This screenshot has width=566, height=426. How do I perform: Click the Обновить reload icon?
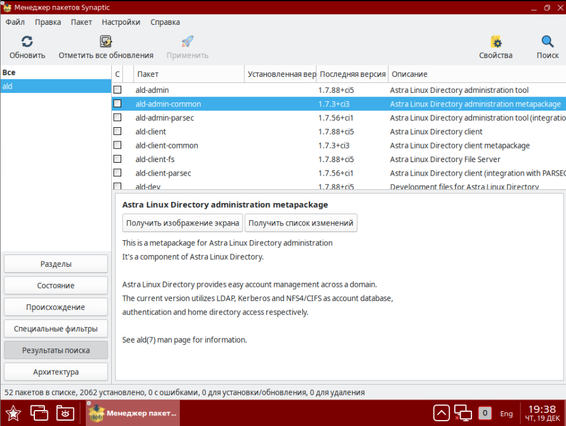27,42
